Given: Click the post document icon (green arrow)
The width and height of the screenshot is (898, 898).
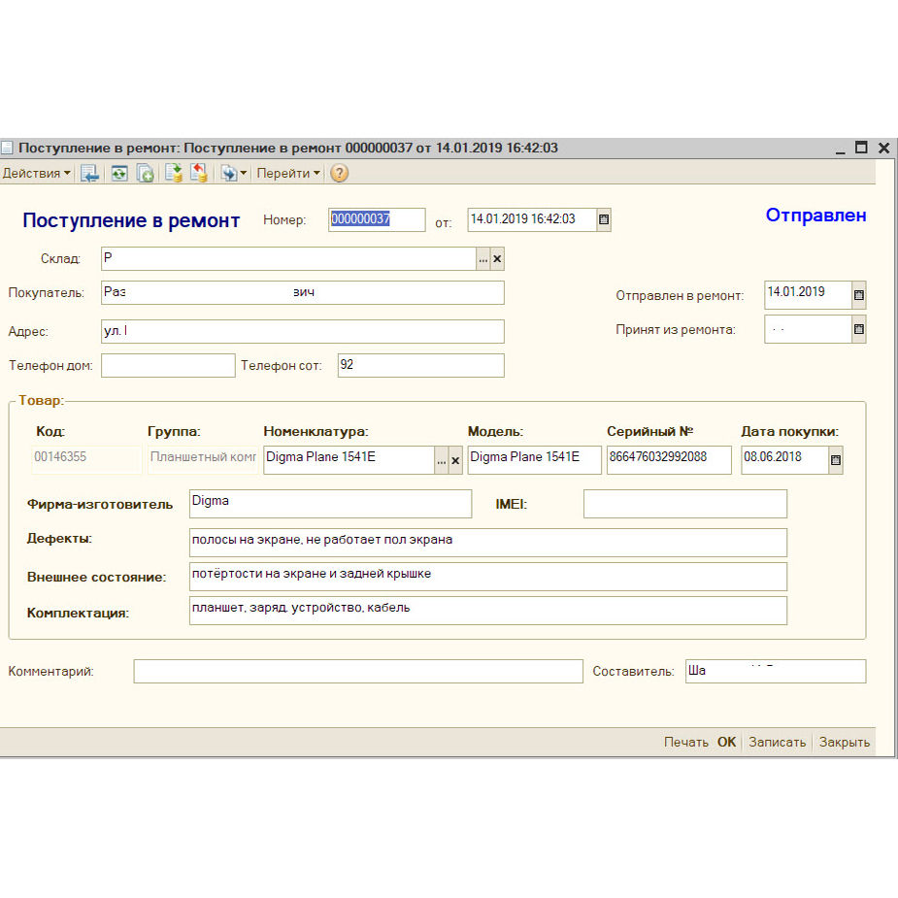Looking at the screenshot, I should click(x=174, y=173).
